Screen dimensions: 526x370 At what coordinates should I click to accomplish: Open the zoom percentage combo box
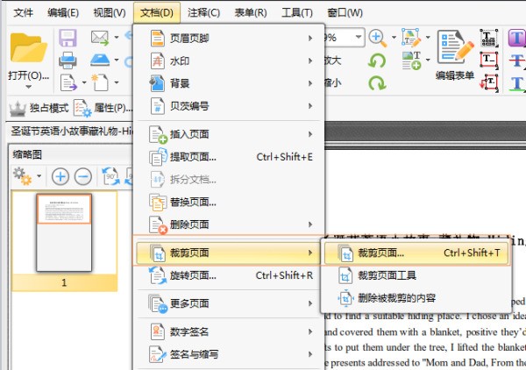tap(344, 37)
